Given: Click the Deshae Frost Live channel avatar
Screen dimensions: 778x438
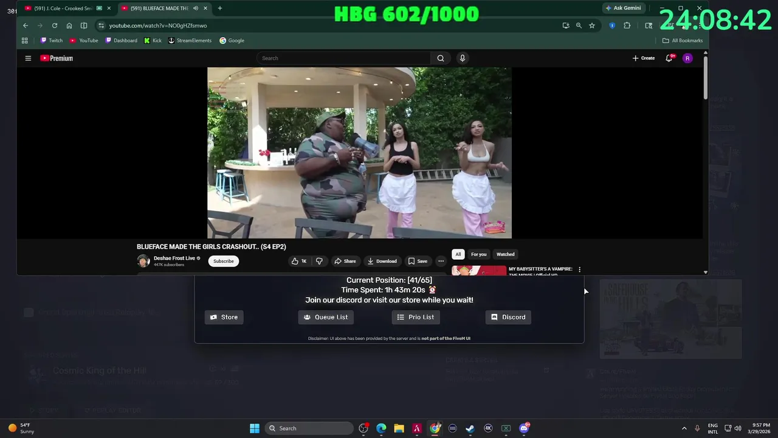Looking at the screenshot, I should click(143, 261).
